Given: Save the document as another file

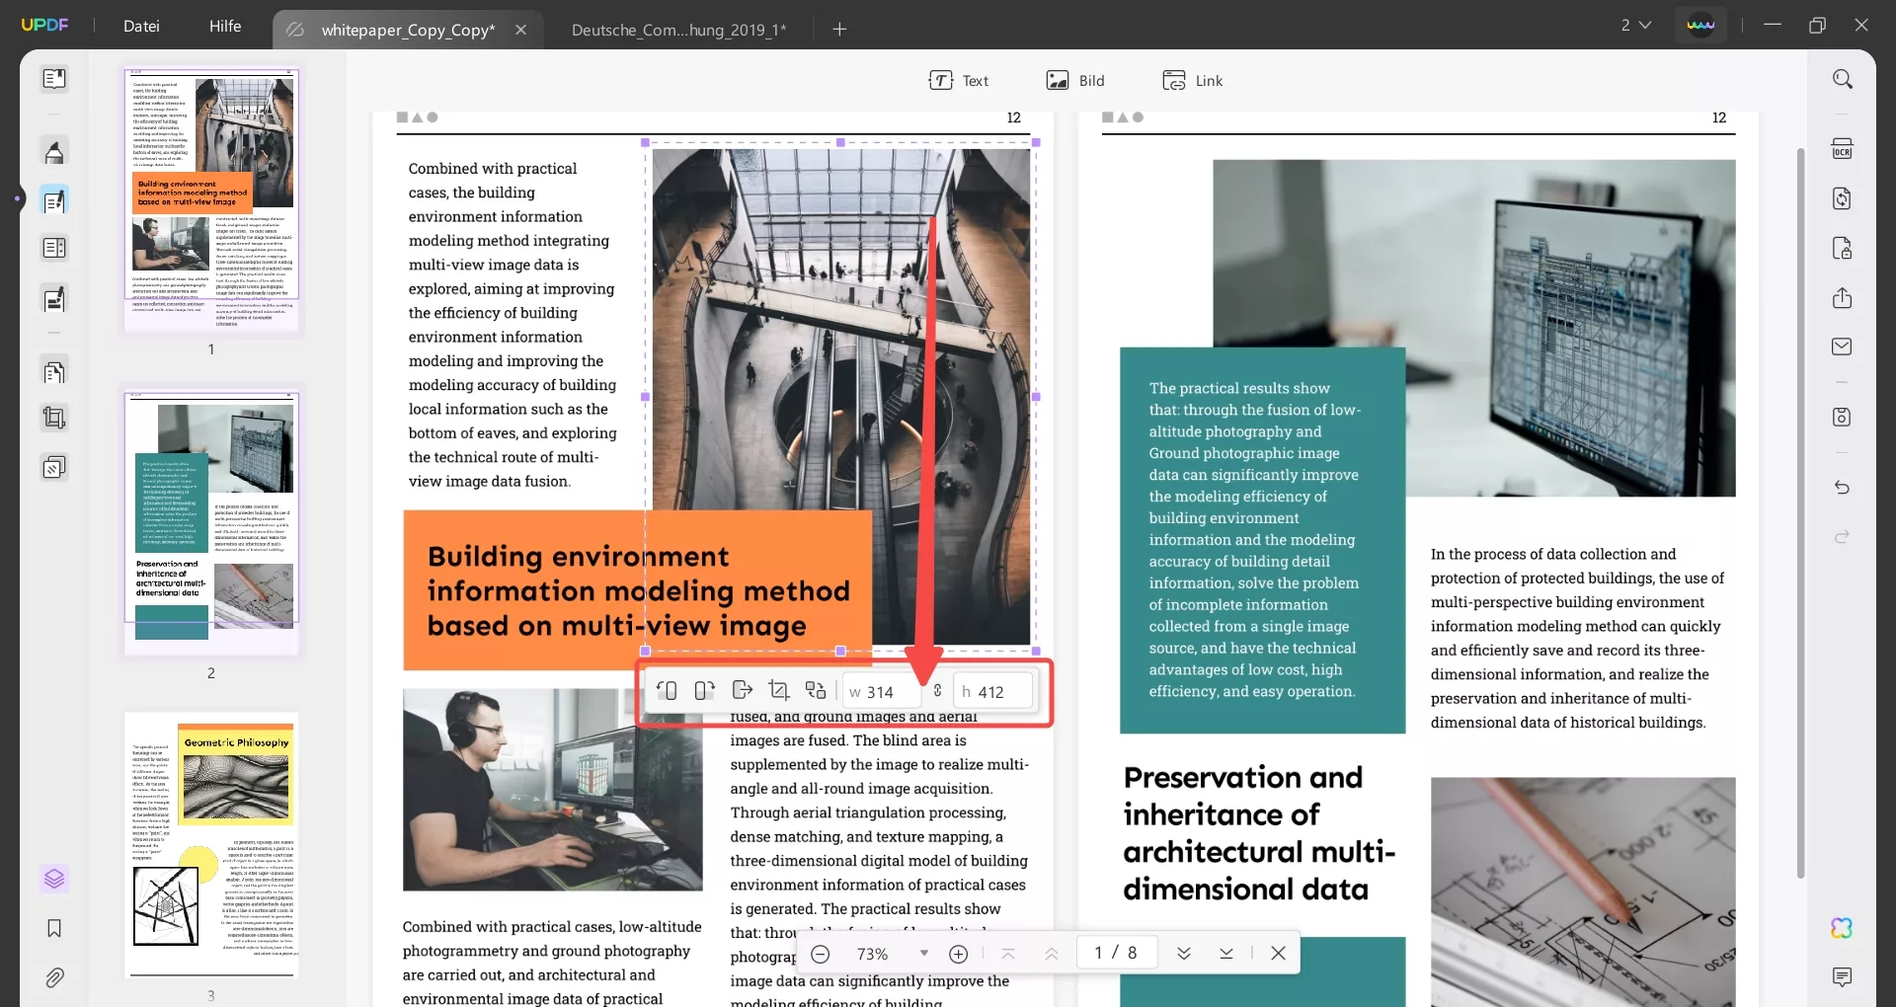Looking at the screenshot, I should click(1843, 417).
